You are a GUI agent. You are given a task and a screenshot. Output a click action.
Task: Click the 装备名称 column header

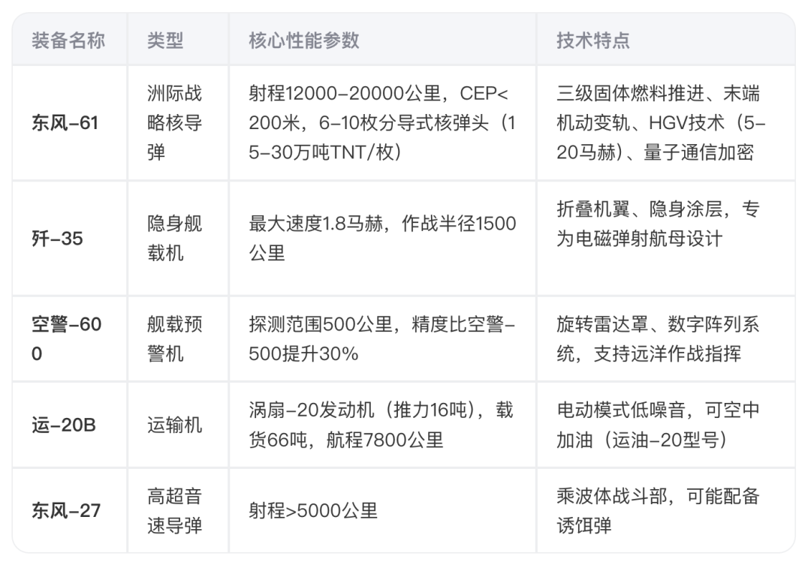[x=70, y=40]
